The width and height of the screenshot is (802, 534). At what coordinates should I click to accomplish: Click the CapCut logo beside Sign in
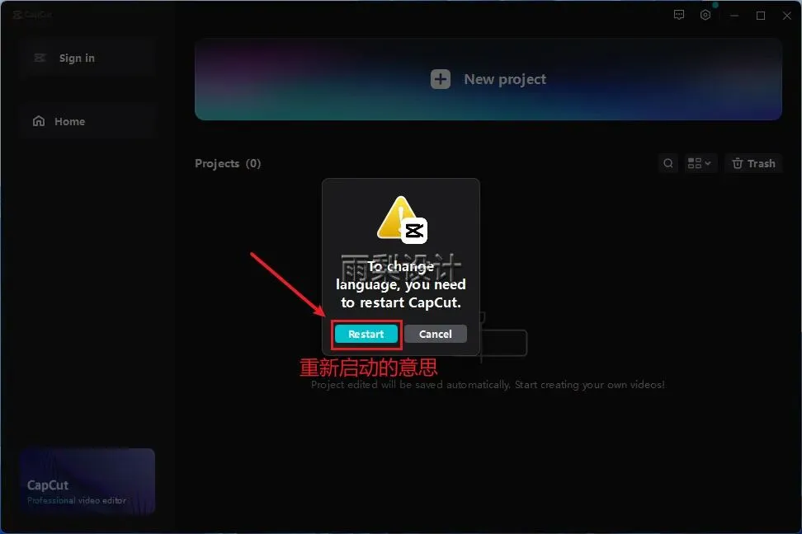(x=40, y=58)
